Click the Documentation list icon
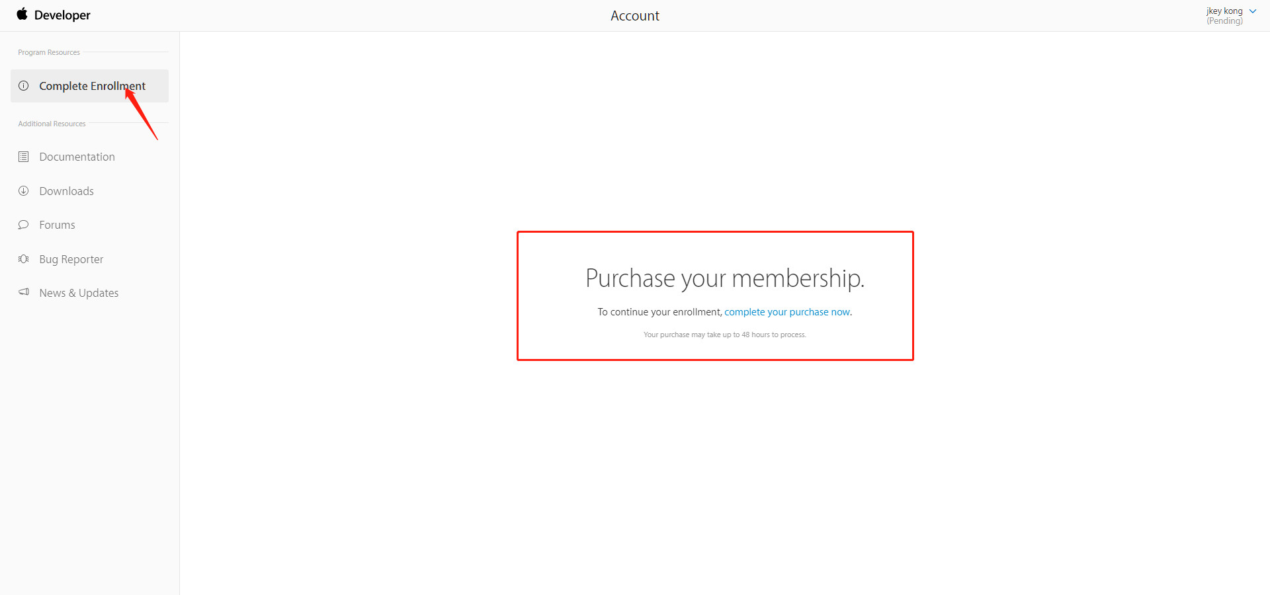Image resolution: width=1270 pixels, height=595 pixels. tap(24, 157)
